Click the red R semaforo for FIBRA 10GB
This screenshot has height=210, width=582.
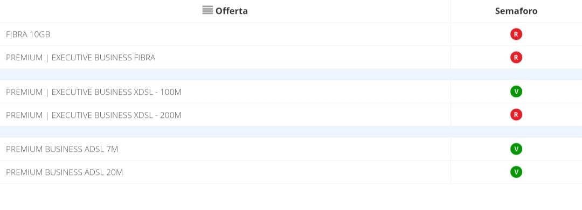pyautogui.click(x=516, y=34)
